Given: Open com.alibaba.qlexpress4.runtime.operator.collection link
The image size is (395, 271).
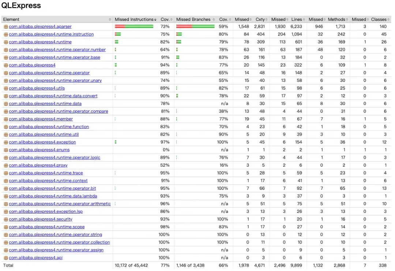Looking at the screenshot, I should pyautogui.click(x=59, y=242).
